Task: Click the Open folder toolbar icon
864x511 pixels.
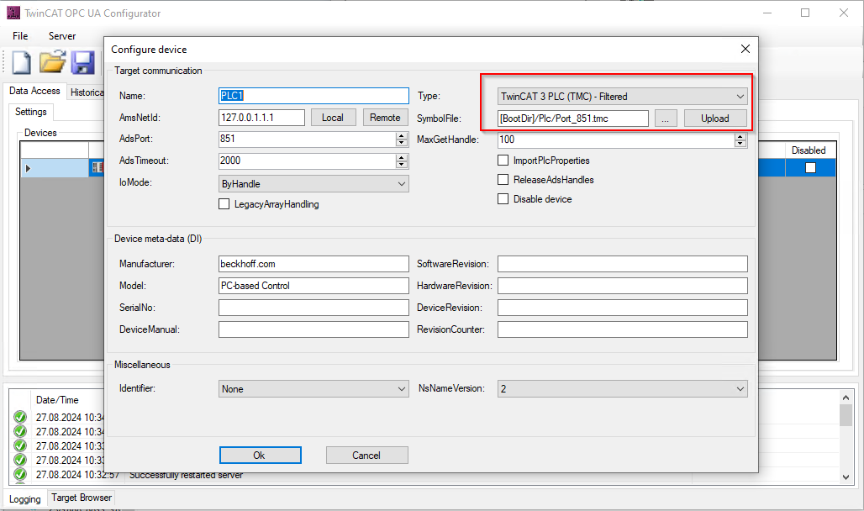Action: [x=52, y=64]
